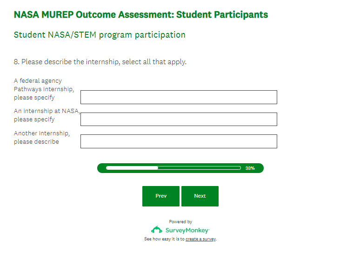Click the Powered by text
This screenshot has height=266, width=360.
coord(180,222)
